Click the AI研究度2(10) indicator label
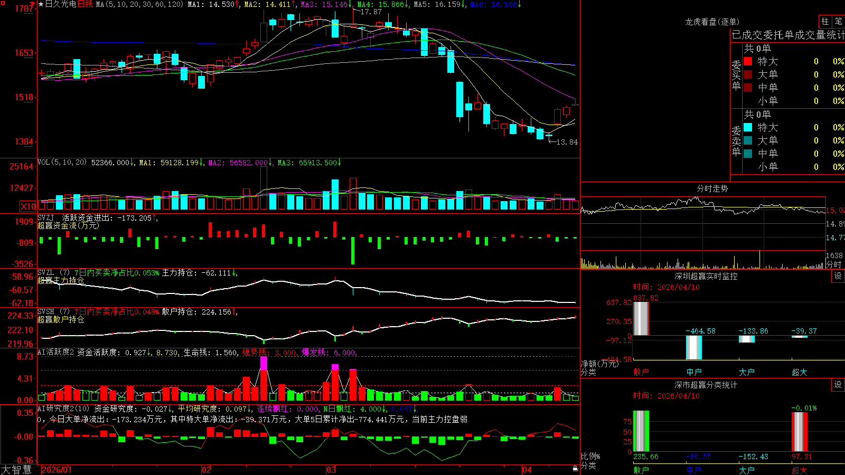Screen dimensions: 845x475 point(64,408)
